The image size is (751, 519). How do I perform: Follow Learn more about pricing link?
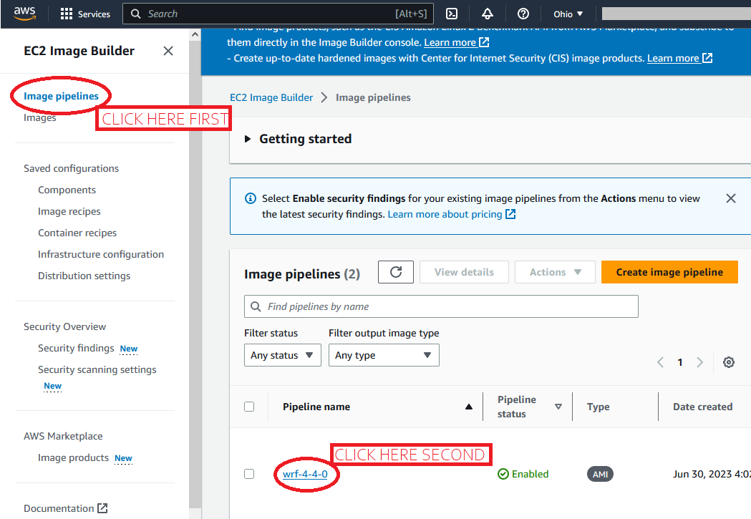(x=451, y=214)
